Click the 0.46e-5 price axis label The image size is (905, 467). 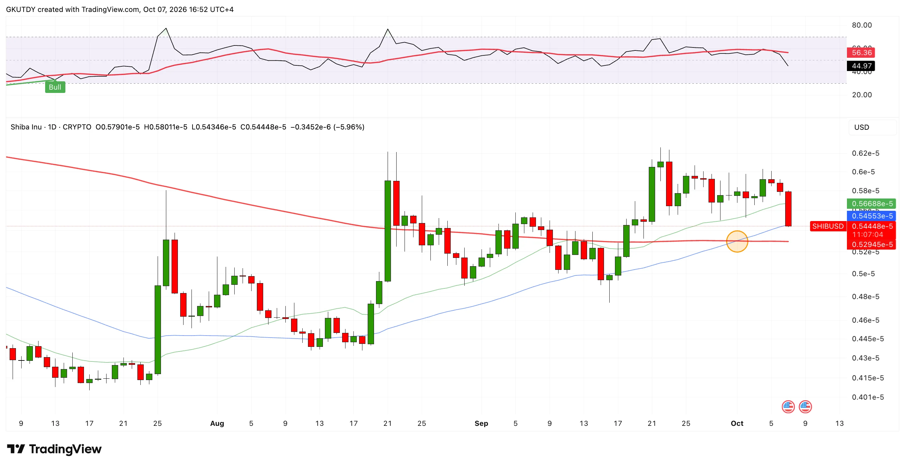[x=866, y=320]
